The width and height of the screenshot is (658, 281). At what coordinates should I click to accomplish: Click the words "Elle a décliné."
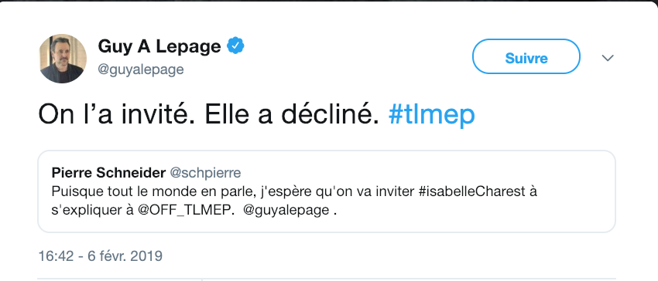coord(292,114)
